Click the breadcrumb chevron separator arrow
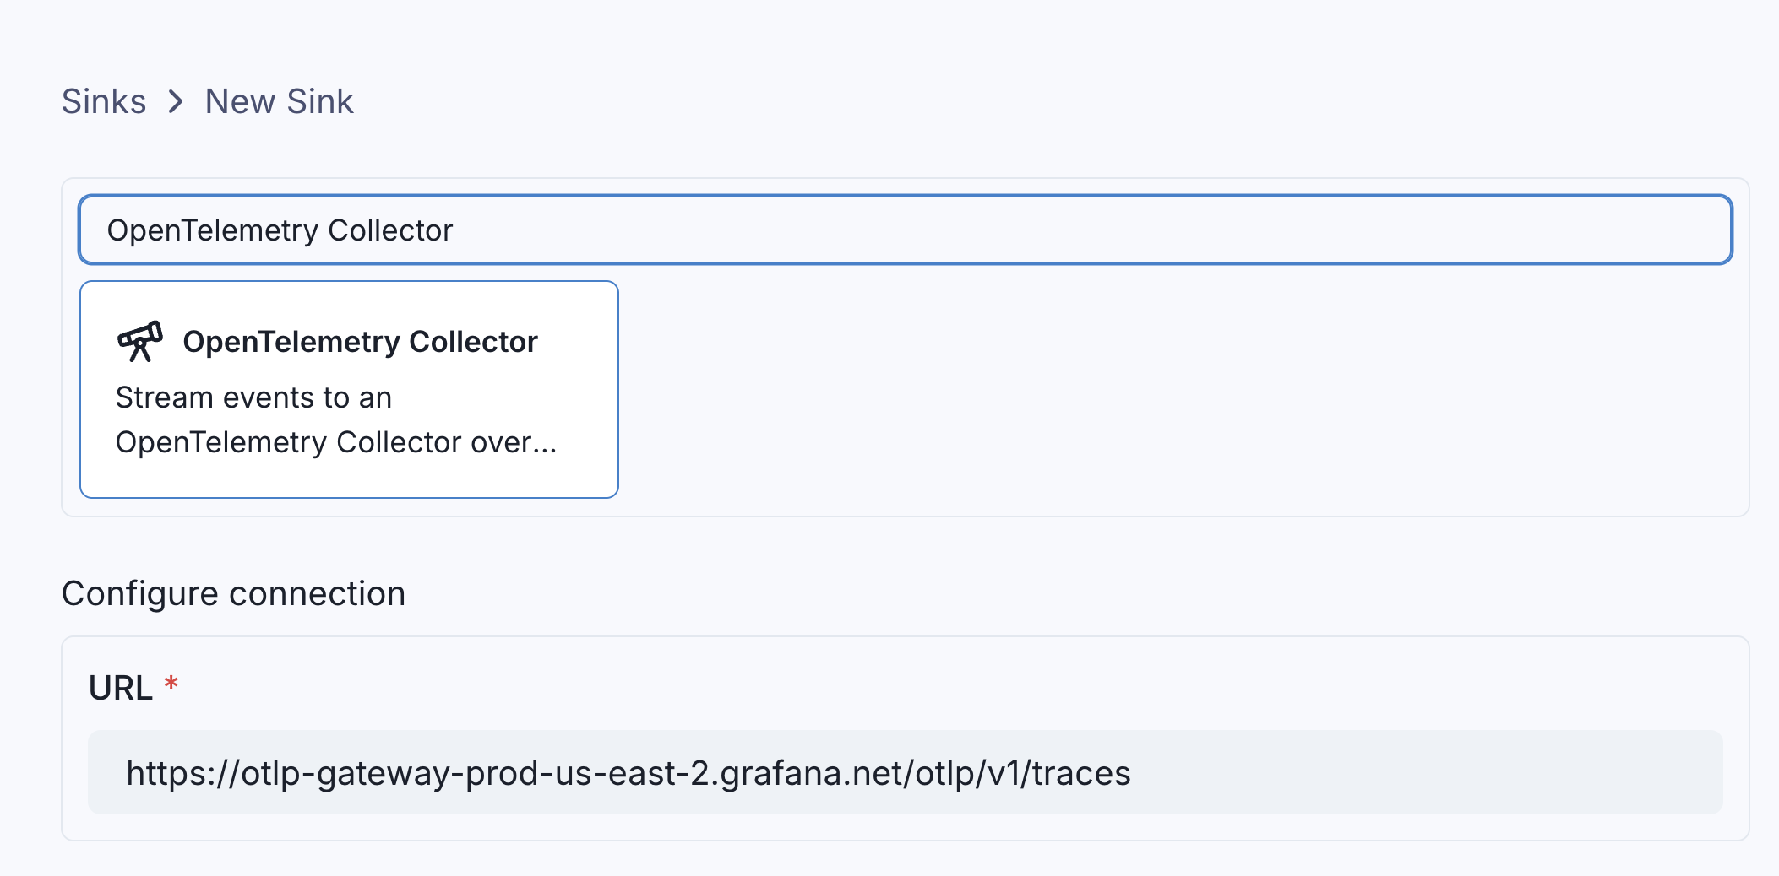This screenshot has height=876, width=1779. coord(176,102)
